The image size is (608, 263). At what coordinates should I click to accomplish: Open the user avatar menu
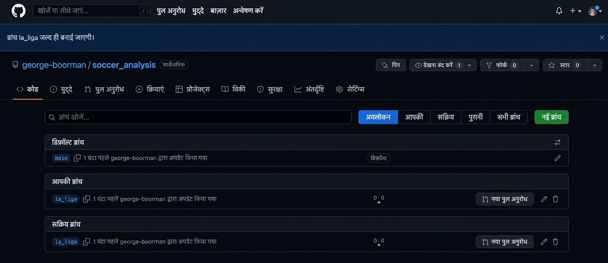[595, 11]
